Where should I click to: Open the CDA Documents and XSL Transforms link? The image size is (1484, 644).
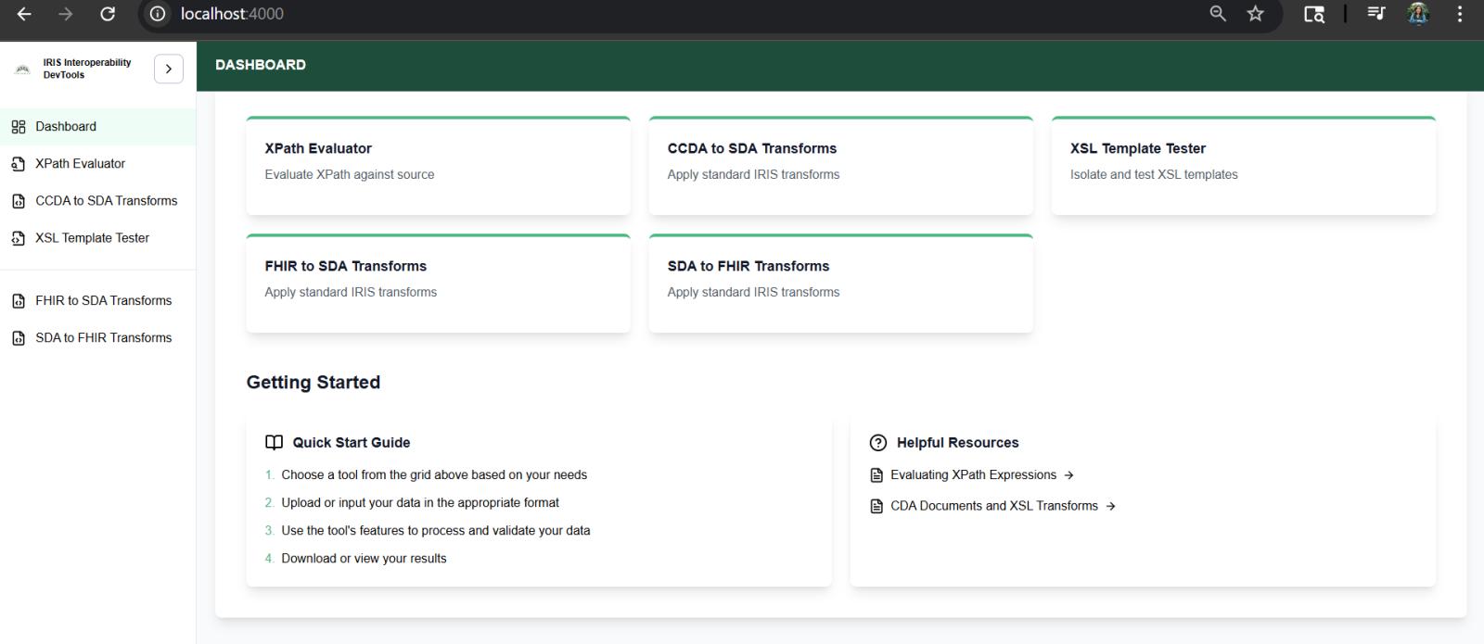993,506
